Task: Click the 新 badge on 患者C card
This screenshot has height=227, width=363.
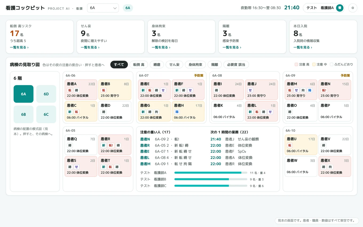Action: (70, 112)
